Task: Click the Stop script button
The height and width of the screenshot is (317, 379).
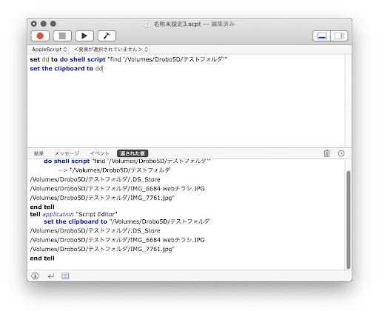Action: pos(62,36)
